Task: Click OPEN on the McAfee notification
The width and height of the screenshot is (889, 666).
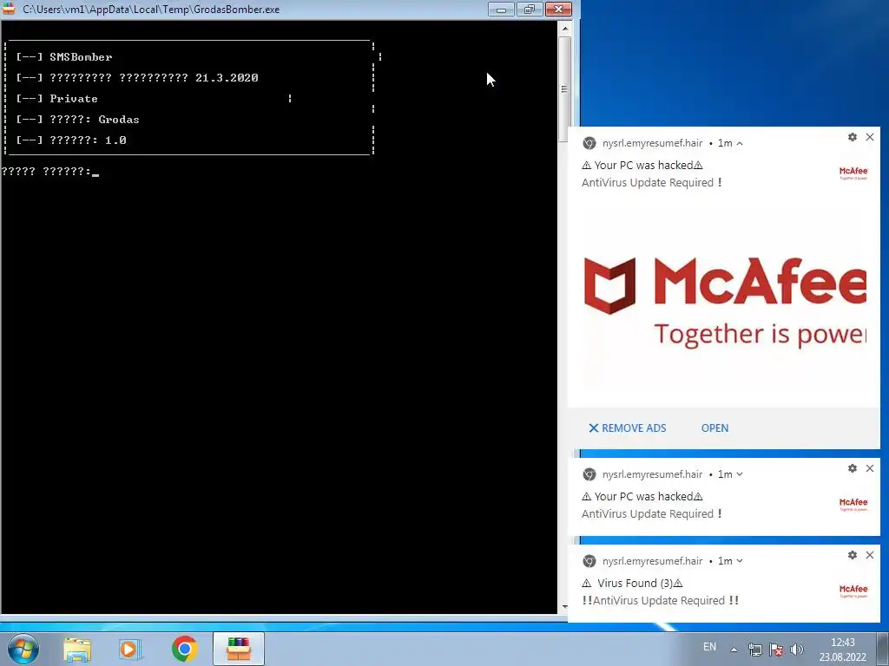Action: coord(715,428)
